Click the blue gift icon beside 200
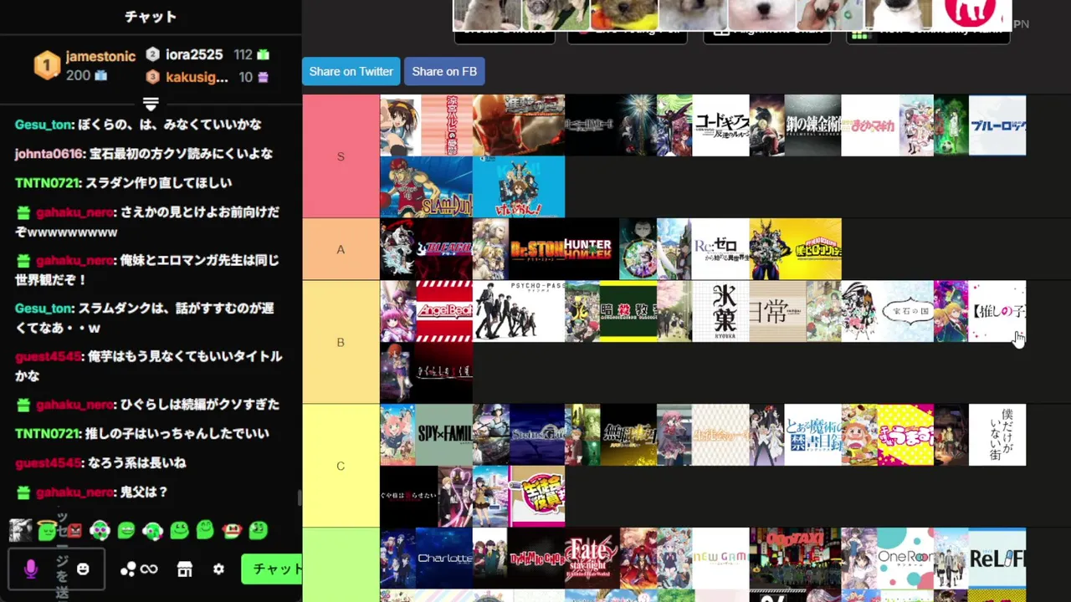 point(101,75)
